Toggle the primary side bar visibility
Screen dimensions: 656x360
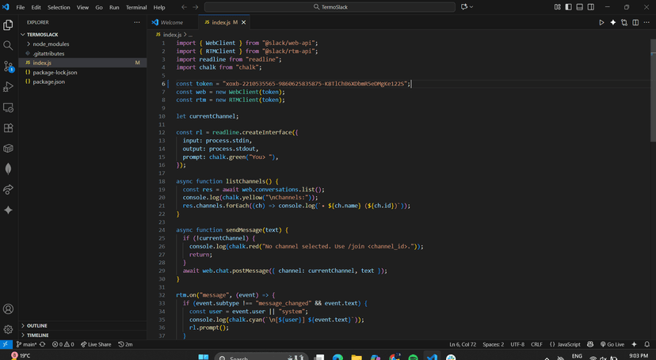point(568,7)
